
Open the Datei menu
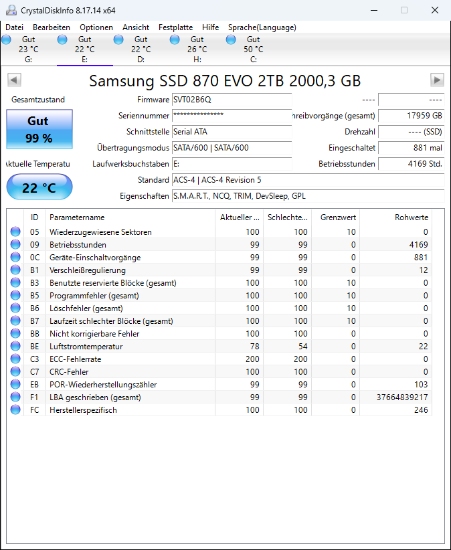point(14,27)
